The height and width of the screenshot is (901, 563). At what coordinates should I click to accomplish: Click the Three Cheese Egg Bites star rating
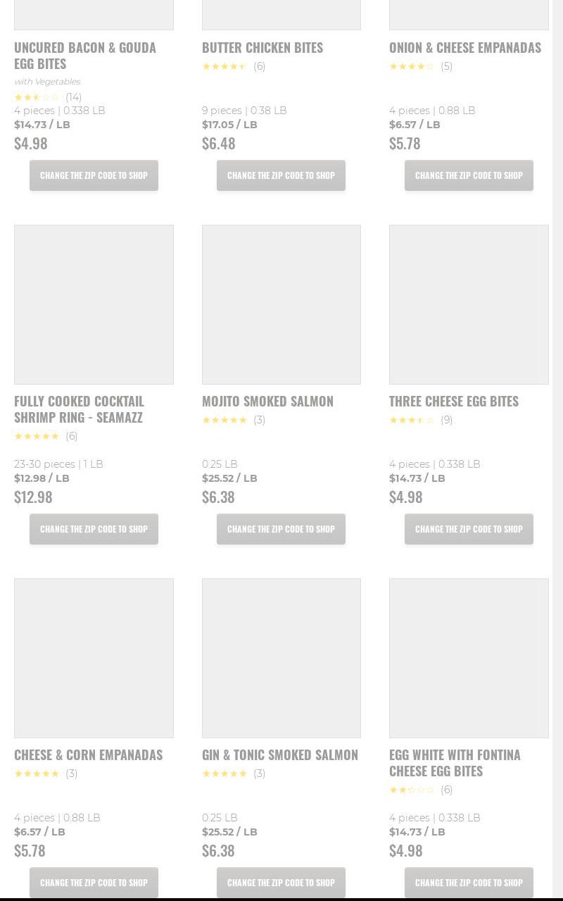(x=412, y=420)
